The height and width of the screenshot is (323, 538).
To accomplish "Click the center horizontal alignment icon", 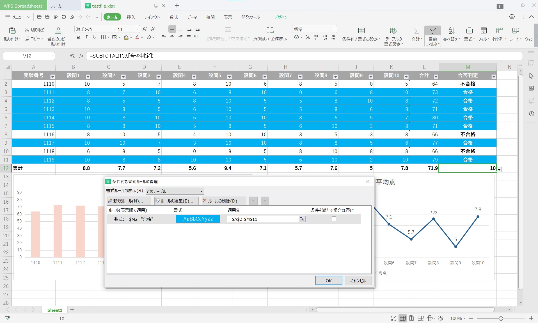I will [172, 38].
